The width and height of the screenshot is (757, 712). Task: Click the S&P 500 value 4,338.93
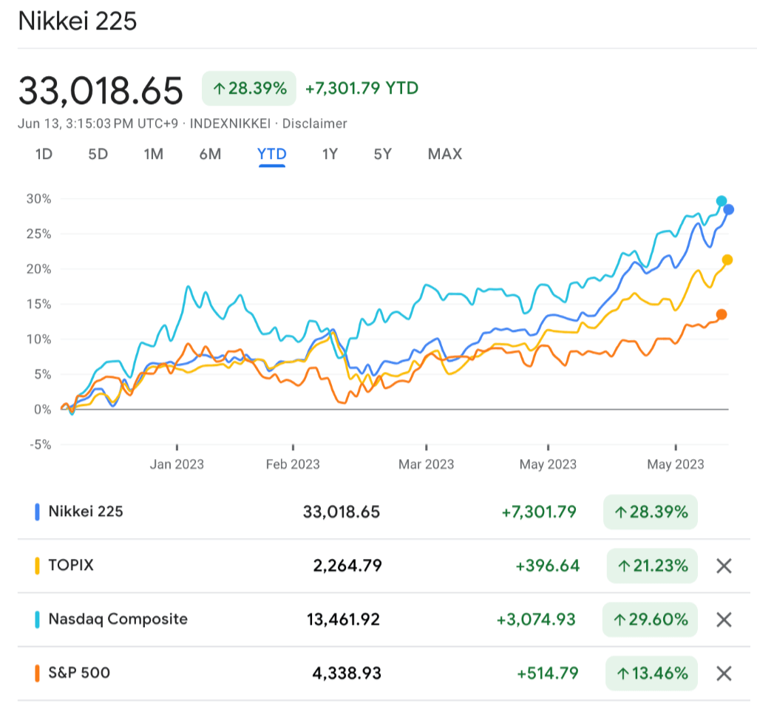tap(347, 674)
